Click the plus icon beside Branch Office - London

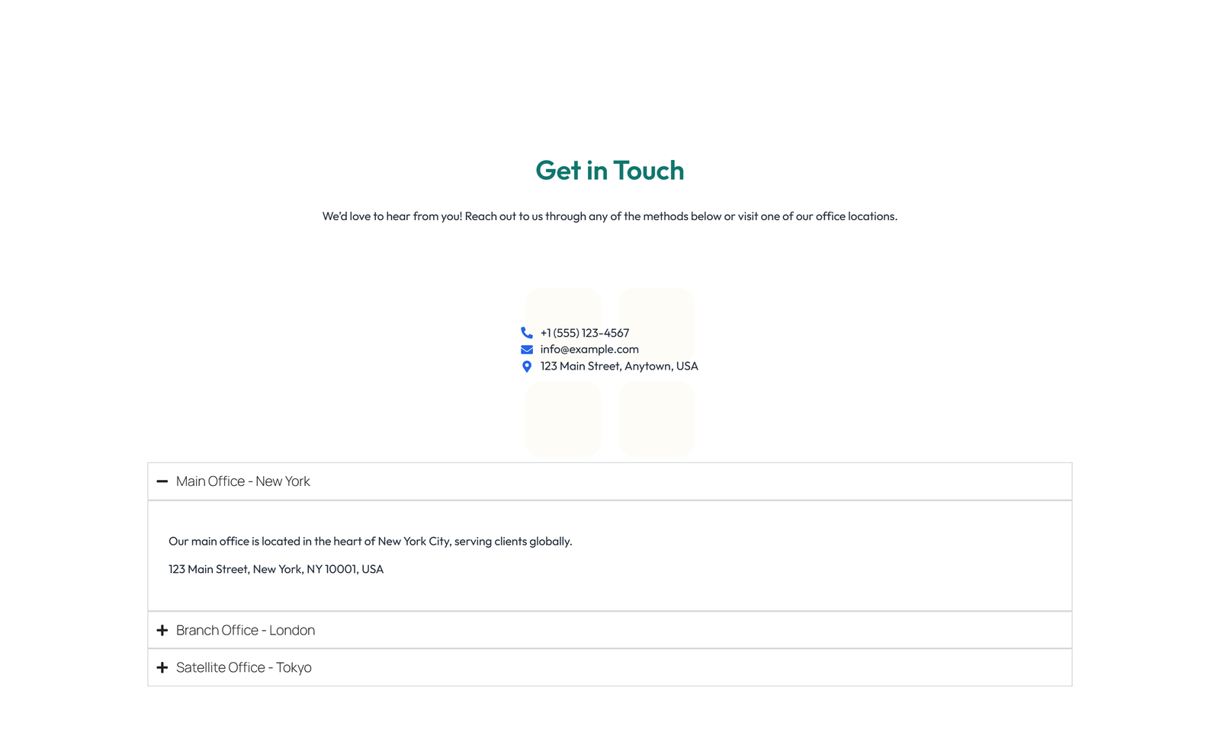pyautogui.click(x=162, y=630)
